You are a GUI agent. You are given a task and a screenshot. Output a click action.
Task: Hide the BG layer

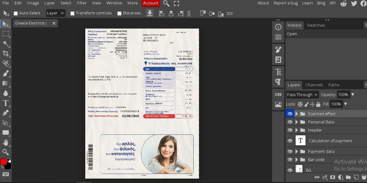290,170
